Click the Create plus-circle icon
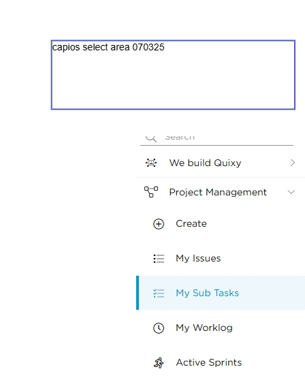 pyautogui.click(x=159, y=224)
